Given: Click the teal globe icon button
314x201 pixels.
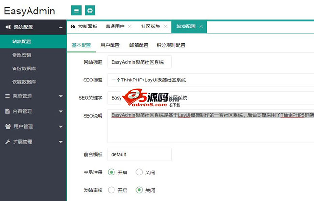Looking at the screenshot, I should 90,11.
